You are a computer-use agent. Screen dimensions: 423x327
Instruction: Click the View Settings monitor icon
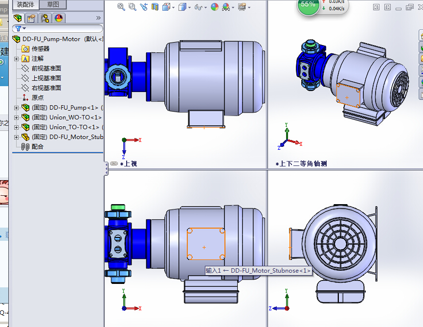point(242,7)
